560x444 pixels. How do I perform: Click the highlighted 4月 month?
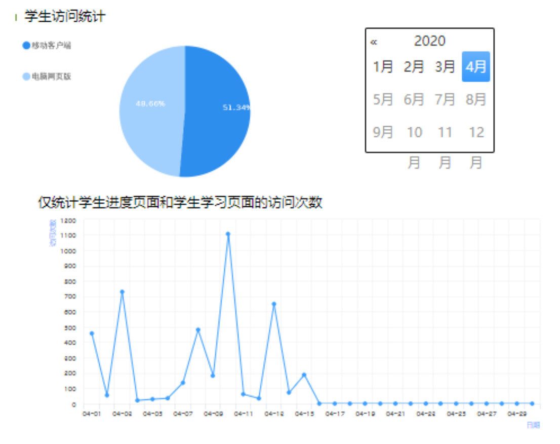point(475,66)
